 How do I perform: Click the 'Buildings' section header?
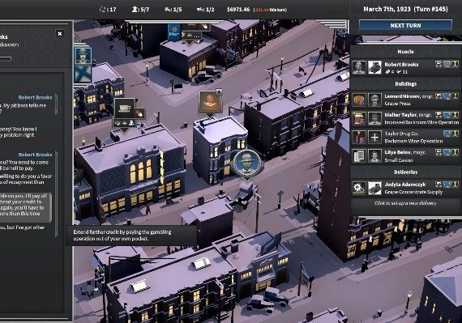click(x=405, y=84)
